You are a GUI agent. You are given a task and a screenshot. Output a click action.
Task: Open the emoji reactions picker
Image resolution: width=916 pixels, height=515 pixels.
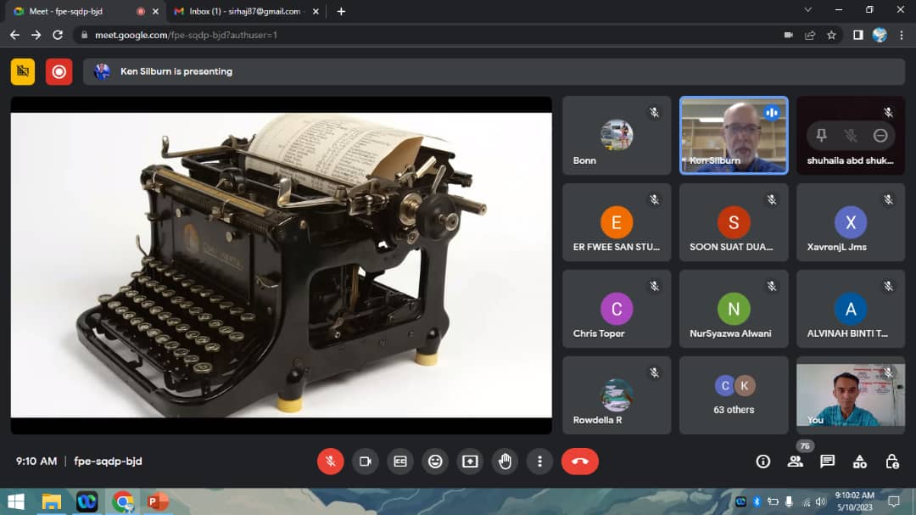coord(435,462)
